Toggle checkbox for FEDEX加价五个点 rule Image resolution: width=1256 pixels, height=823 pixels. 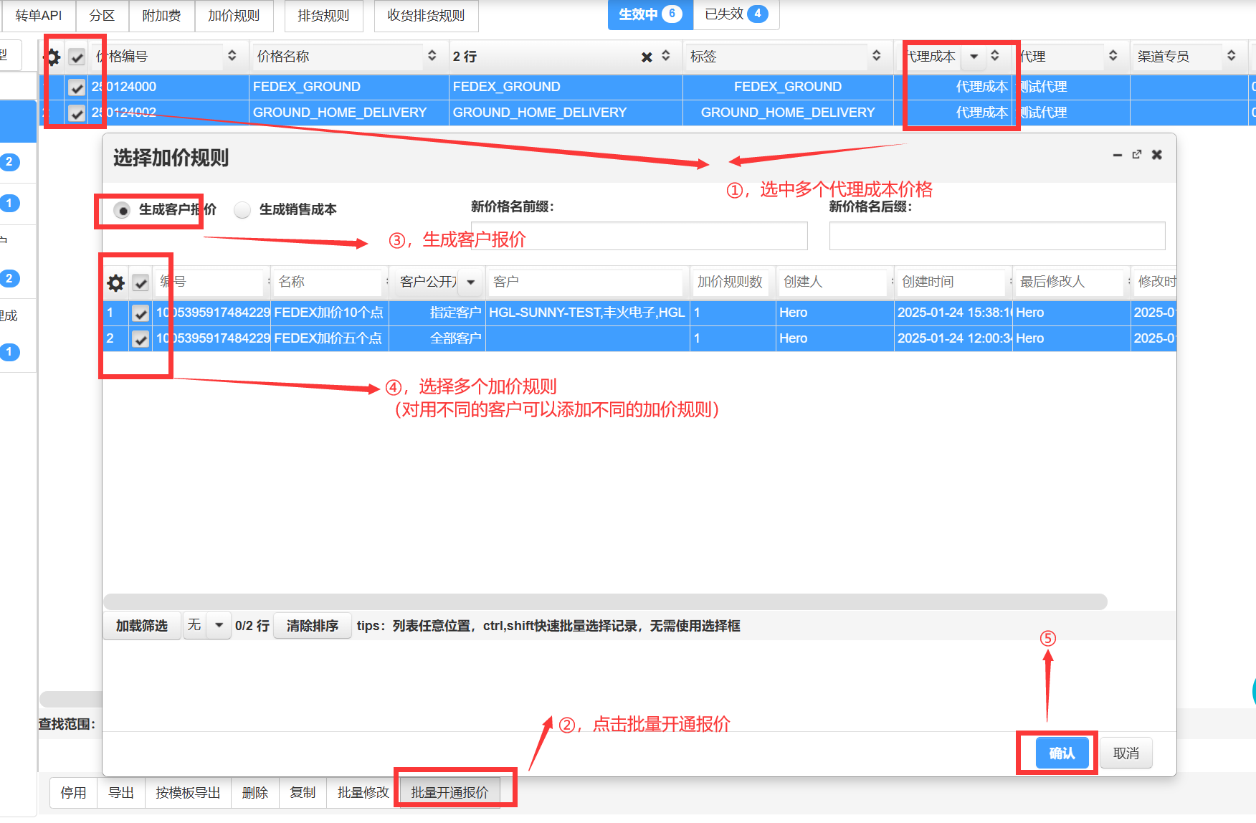click(141, 339)
